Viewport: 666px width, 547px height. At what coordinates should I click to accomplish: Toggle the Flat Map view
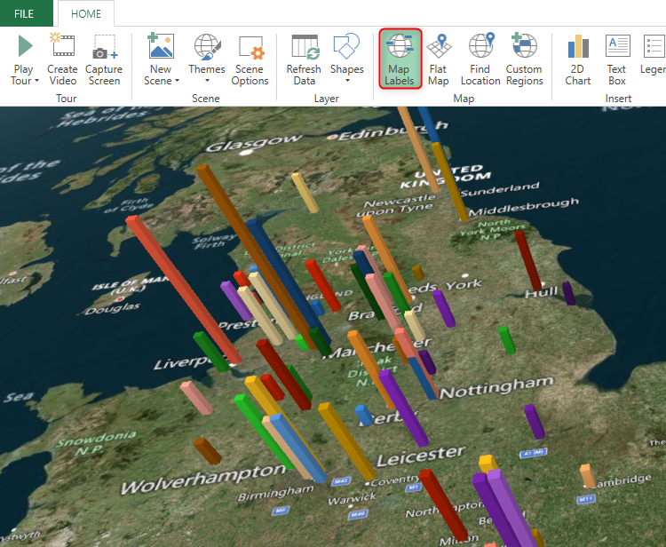click(438, 60)
